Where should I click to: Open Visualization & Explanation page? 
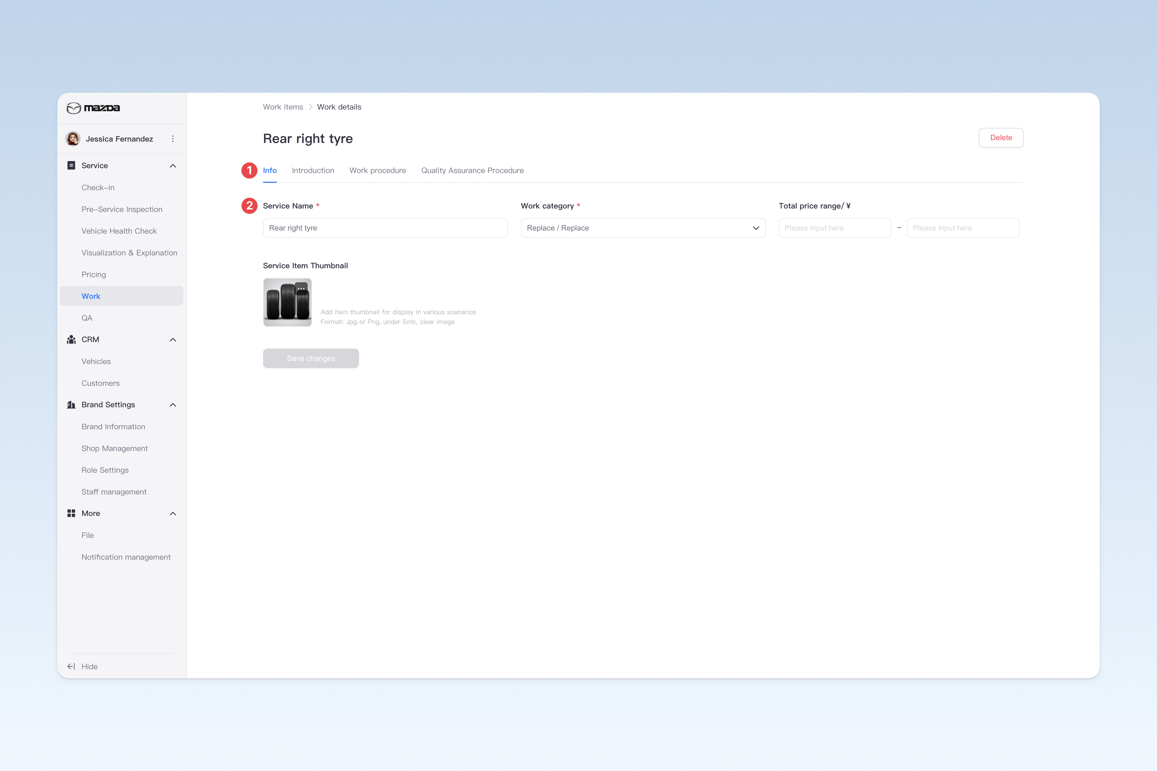(x=129, y=253)
